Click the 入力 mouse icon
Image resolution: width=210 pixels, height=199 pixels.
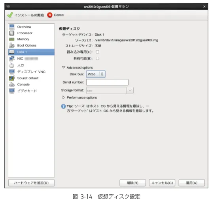coord(12,65)
